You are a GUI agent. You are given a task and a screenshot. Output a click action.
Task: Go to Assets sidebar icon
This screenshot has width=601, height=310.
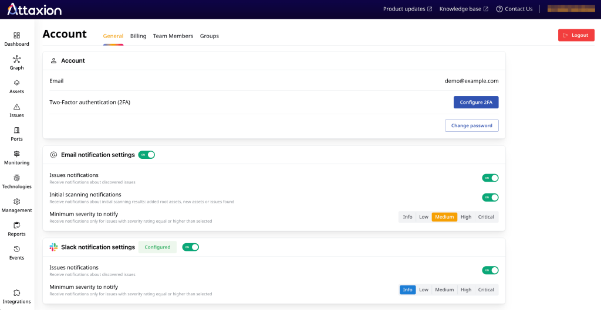tap(16, 83)
